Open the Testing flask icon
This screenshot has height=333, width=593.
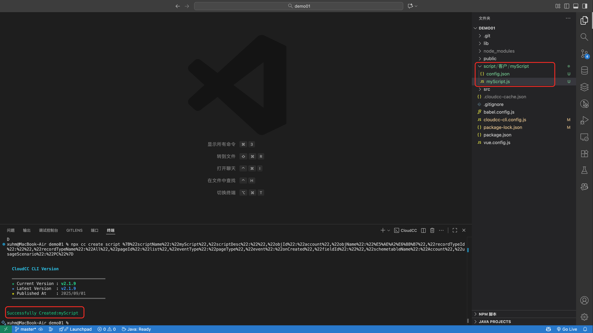pyautogui.click(x=584, y=170)
